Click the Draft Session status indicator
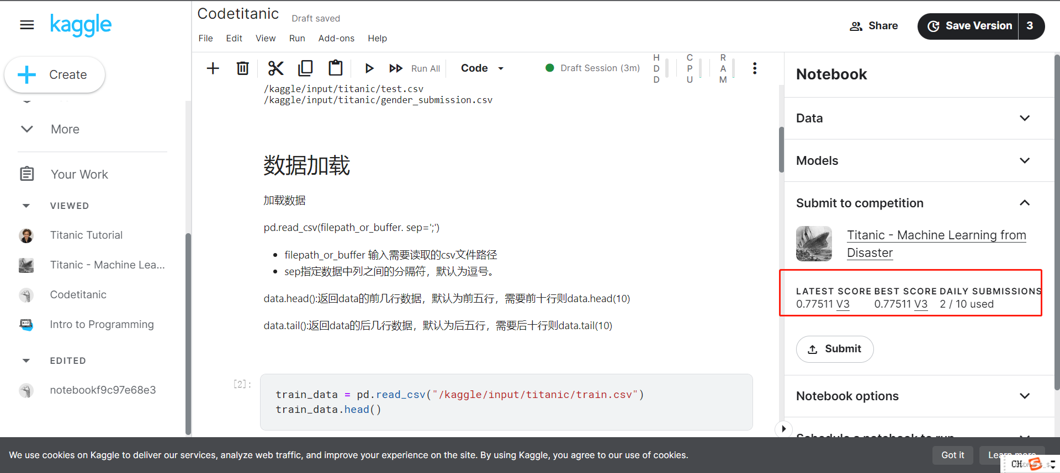This screenshot has width=1060, height=473. 592,68
